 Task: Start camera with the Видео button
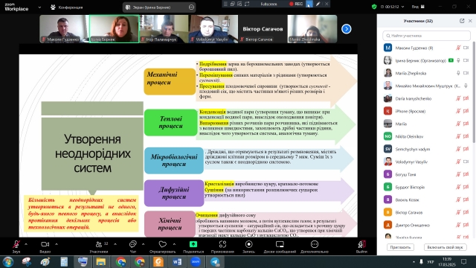point(45,246)
